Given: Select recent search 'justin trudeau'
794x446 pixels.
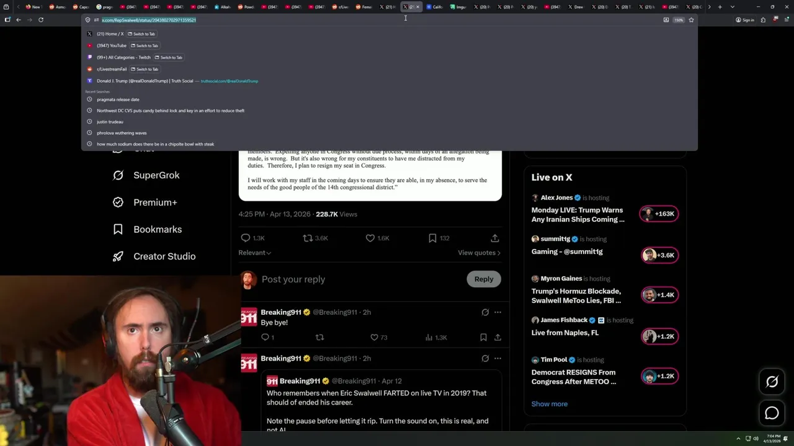Looking at the screenshot, I should [x=390, y=121].
